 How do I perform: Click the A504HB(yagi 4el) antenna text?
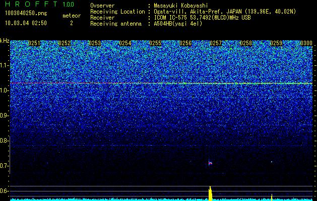coord(178,24)
